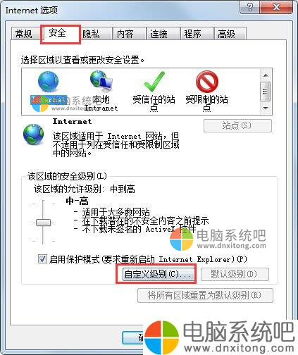
Task: Select the 受信任的站点 green checkmark zone
Action: pos(154,82)
